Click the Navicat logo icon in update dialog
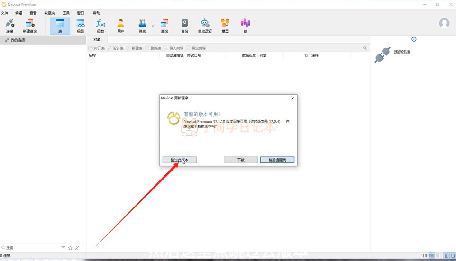 point(173,118)
